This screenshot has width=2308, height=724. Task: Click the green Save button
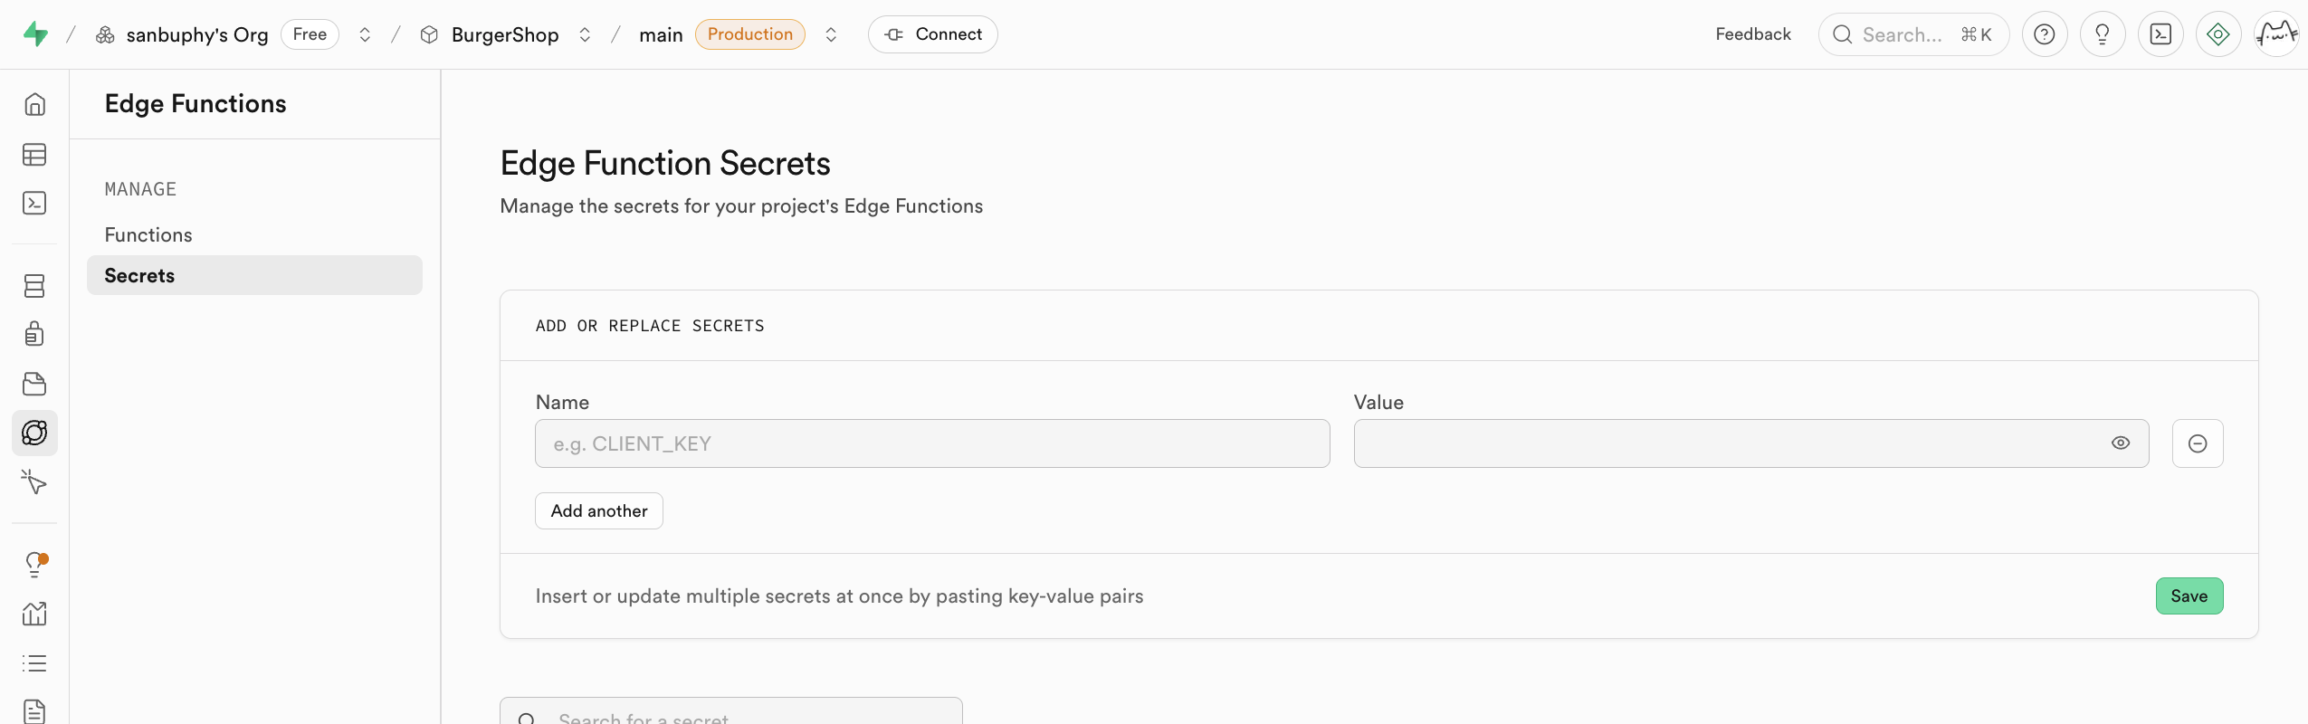pyautogui.click(x=2188, y=596)
